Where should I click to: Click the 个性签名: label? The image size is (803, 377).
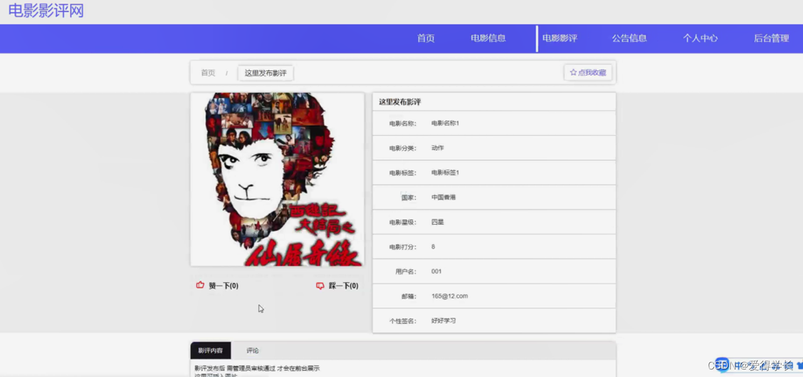(402, 321)
